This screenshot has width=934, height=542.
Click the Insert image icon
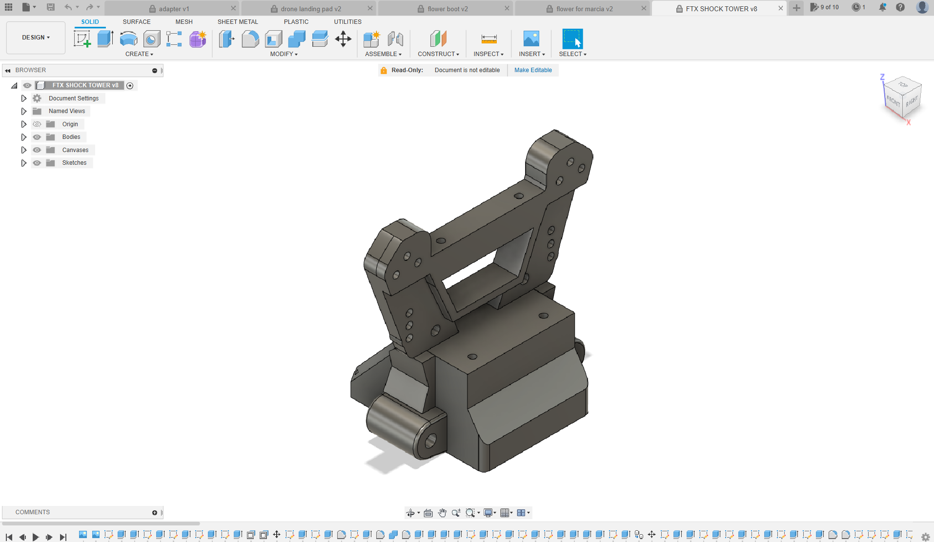[531, 39]
